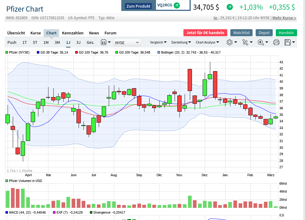Viewport: 305px width, 220px height.
Task: Select the 1J timeframe
Action: [x=68, y=42]
